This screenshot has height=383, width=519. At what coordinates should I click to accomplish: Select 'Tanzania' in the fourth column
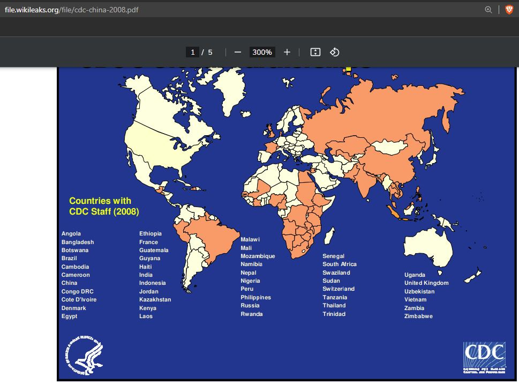(x=335, y=298)
